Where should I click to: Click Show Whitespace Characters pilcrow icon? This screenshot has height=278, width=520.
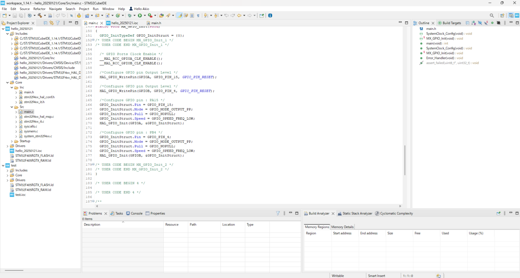tap(198, 16)
